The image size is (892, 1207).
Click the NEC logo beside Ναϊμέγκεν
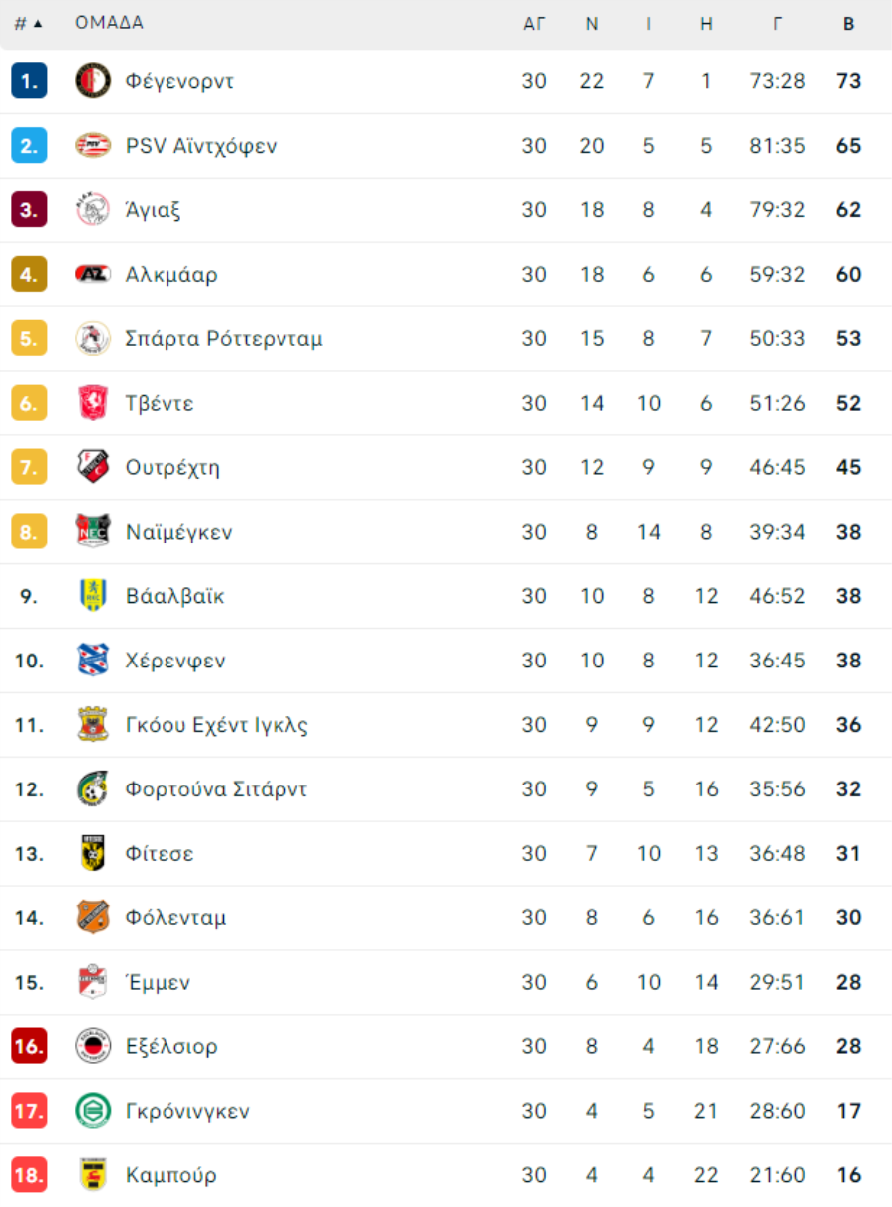93,532
